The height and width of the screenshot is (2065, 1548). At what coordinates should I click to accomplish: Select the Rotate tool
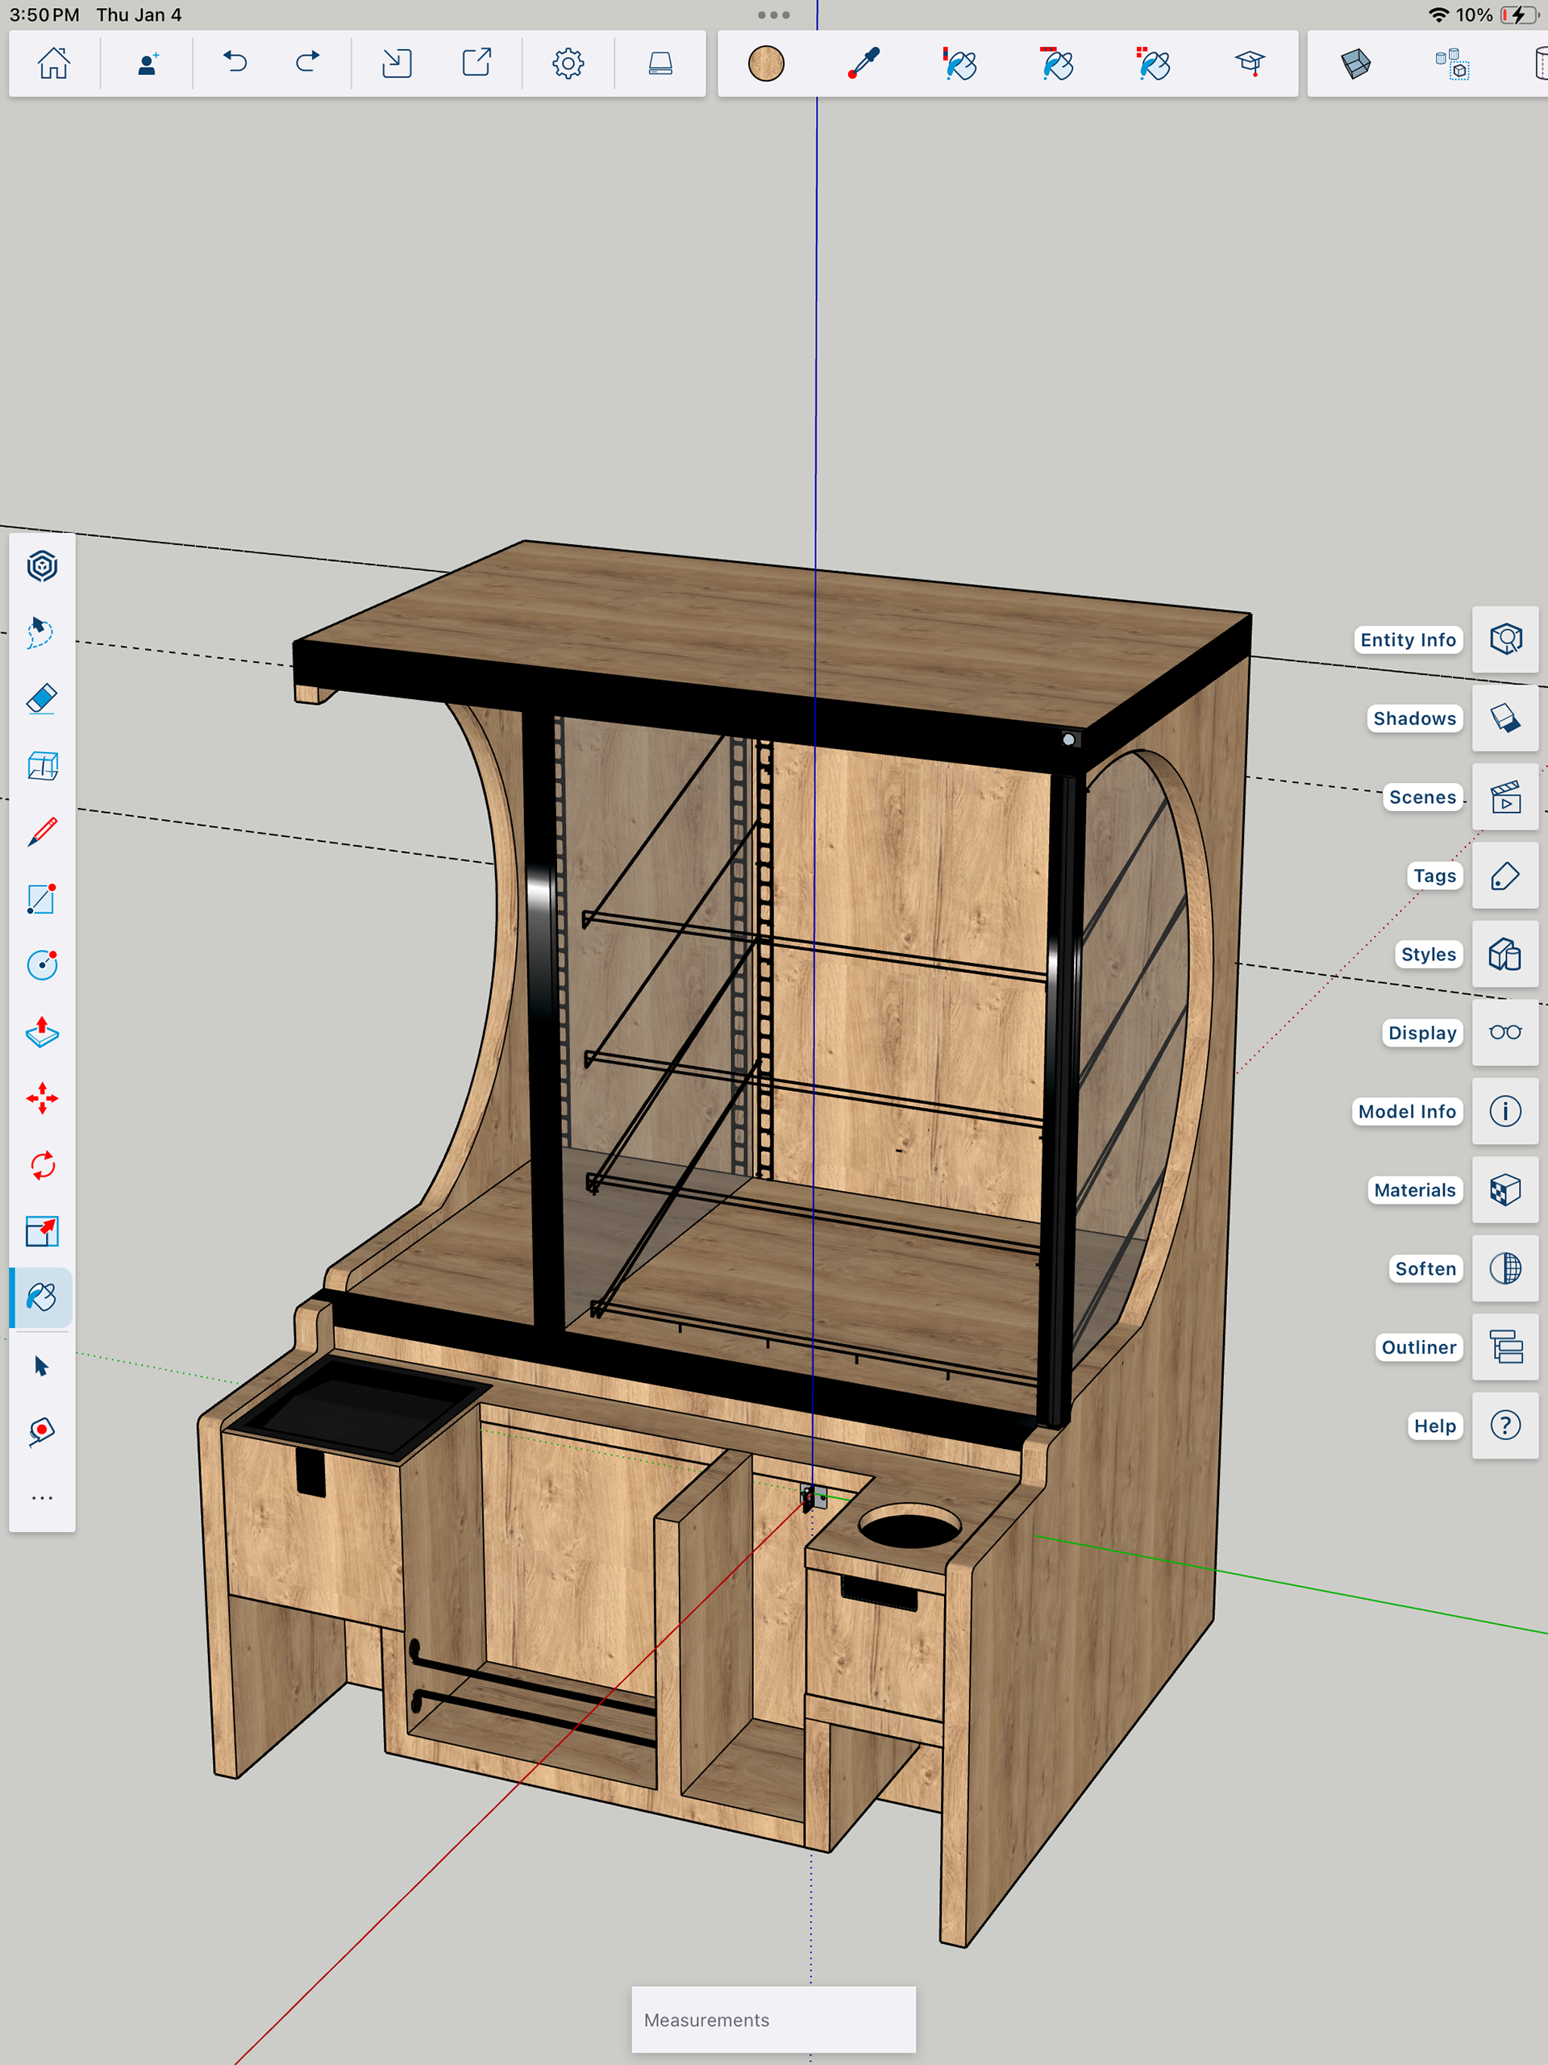click(x=42, y=1165)
